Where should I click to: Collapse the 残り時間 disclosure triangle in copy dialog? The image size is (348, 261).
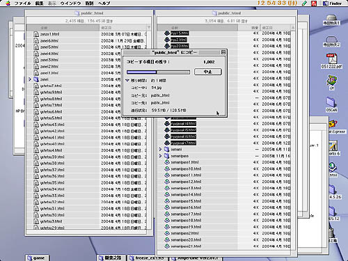tap(127, 81)
